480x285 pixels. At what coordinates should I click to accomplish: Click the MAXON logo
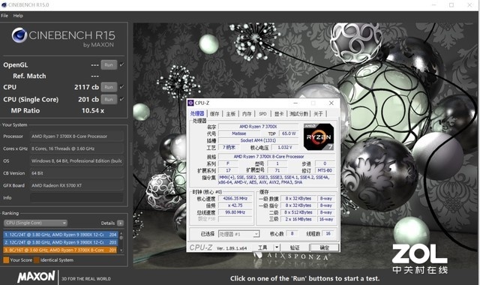pos(36,277)
